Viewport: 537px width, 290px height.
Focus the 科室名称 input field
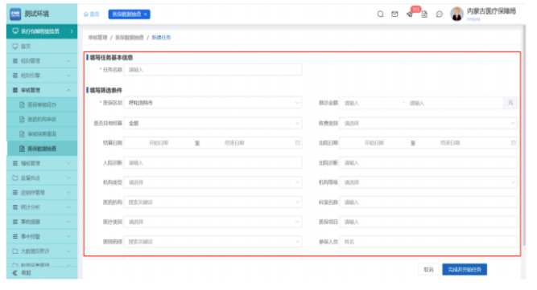[428, 202]
